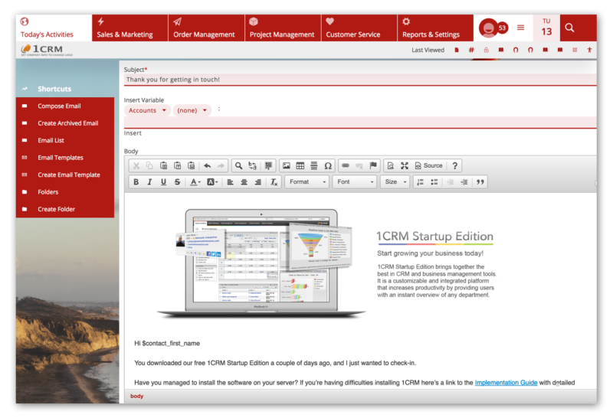
Task: Toggle Source view in the editor
Action: (428, 165)
